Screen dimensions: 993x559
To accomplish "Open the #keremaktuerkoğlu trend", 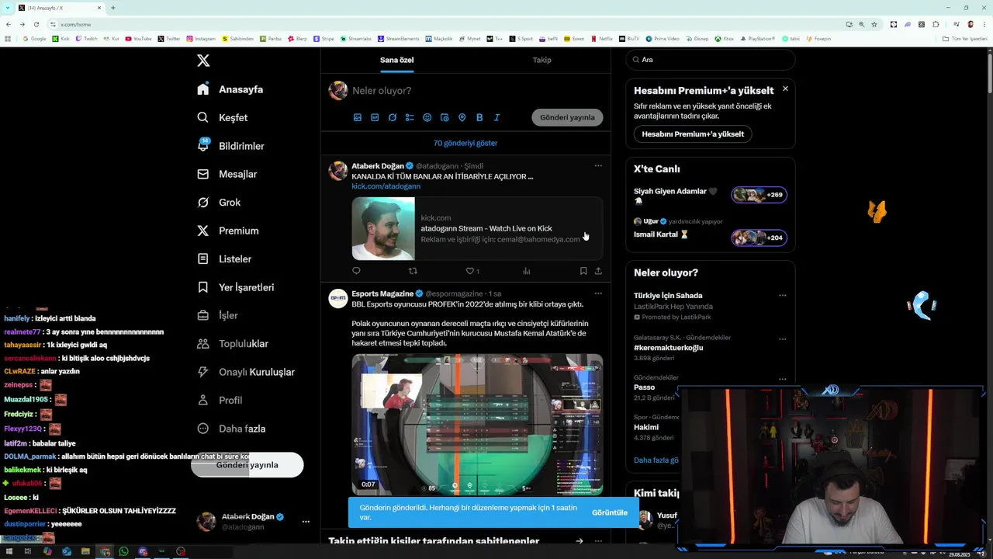I will [669, 348].
